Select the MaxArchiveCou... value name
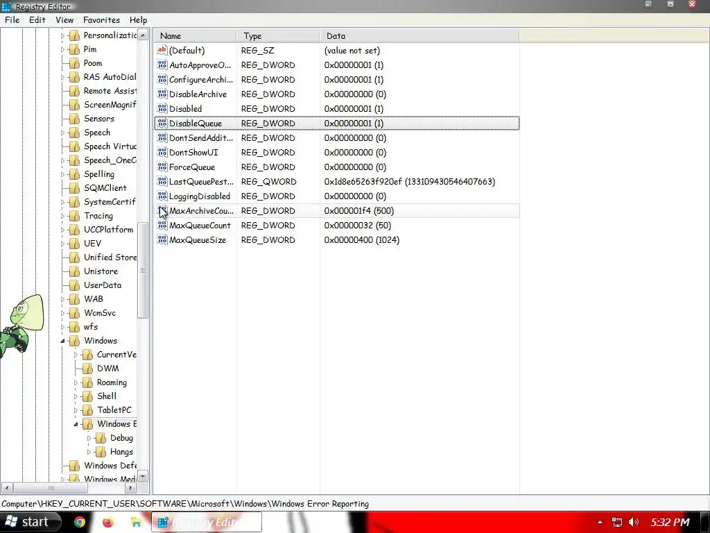The image size is (710, 533). (x=202, y=211)
